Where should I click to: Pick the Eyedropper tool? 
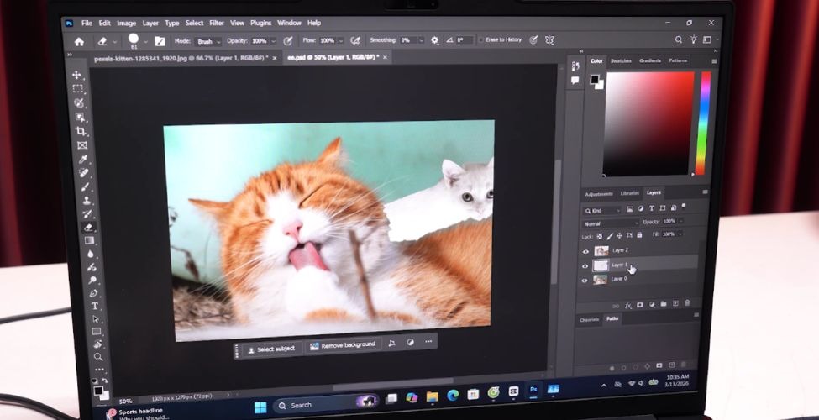(83, 159)
